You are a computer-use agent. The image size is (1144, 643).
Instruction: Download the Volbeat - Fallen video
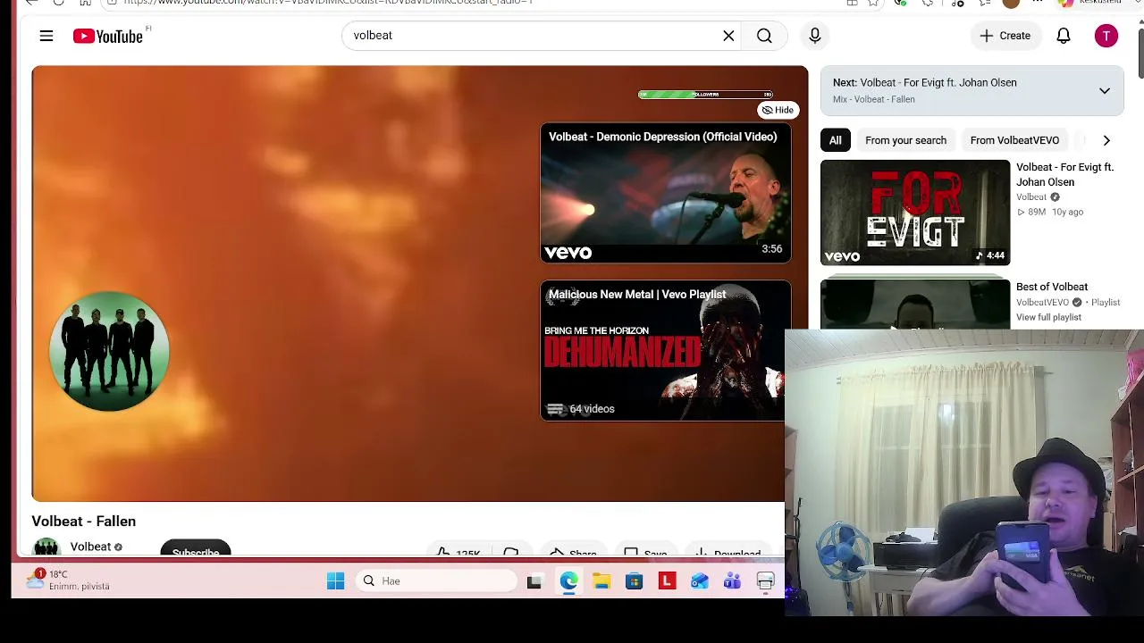pos(728,551)
